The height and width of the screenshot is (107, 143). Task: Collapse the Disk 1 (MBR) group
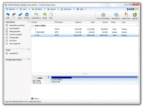tap(137, 25)
